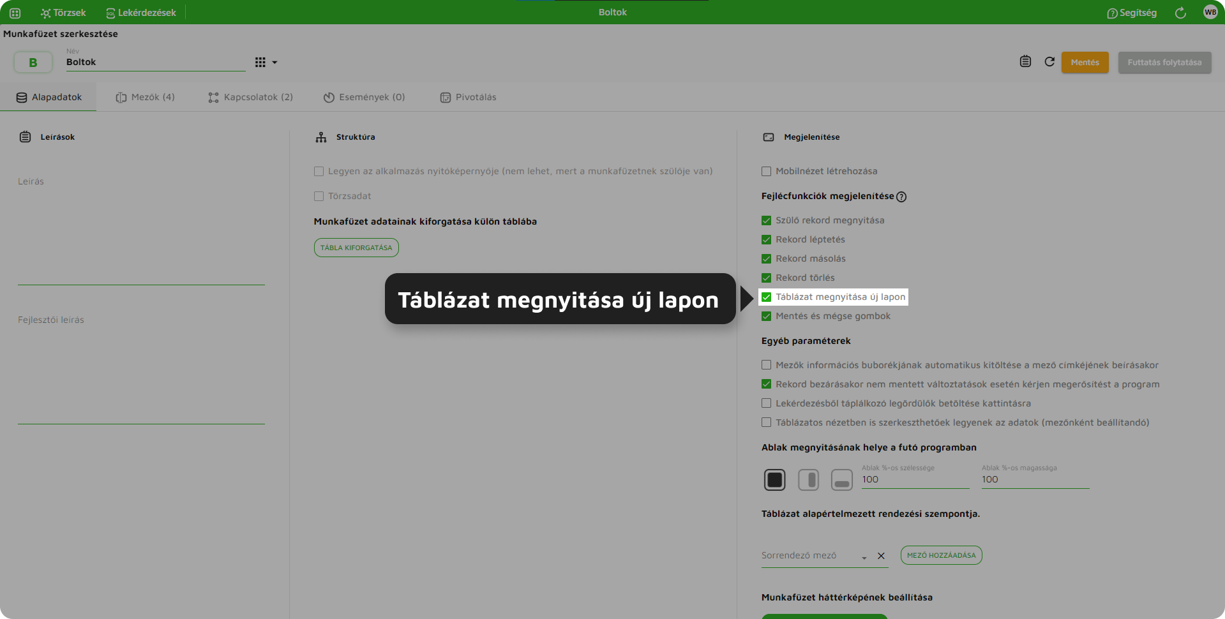Click the Segítség help link
This screenshot has width=1225, height=619.
pyautogui.click(x=1132, y=13)
